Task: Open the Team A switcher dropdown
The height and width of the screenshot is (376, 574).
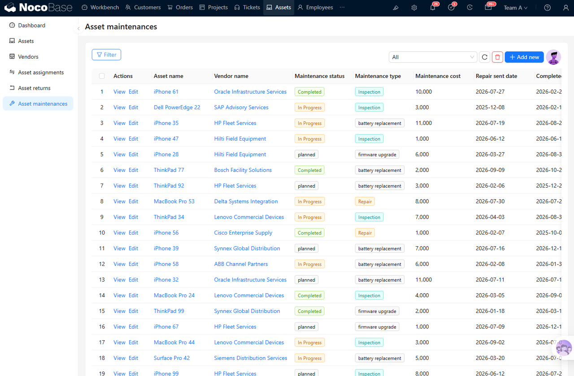Action: point(515,8)
